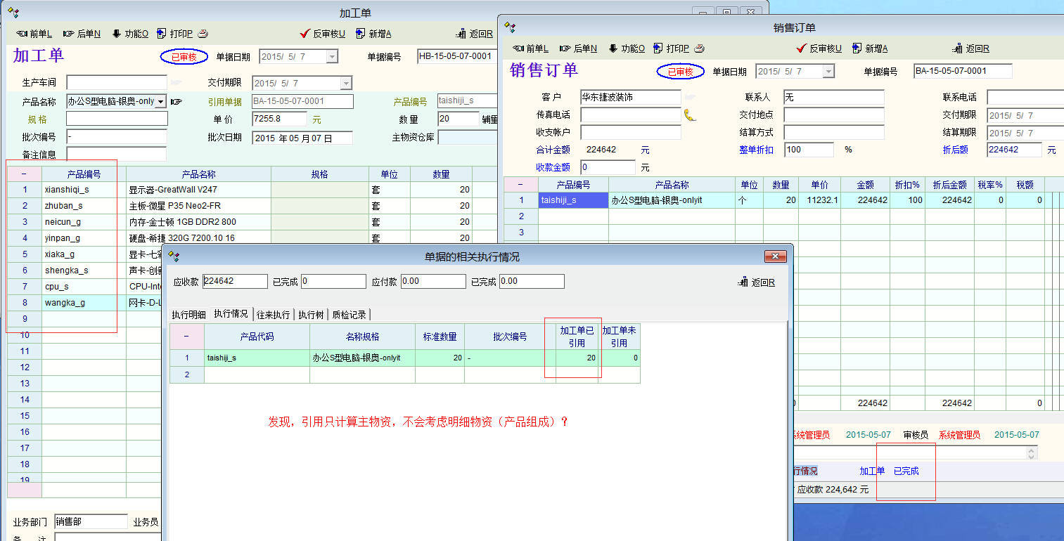This screenshot has width=1064, height=541.
Task: Close the 单据的相关执行情况 dialog
Action: point(775,256)
